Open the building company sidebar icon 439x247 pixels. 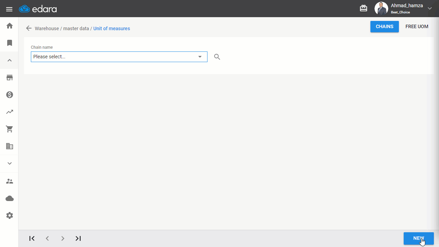tap(10, 146)
